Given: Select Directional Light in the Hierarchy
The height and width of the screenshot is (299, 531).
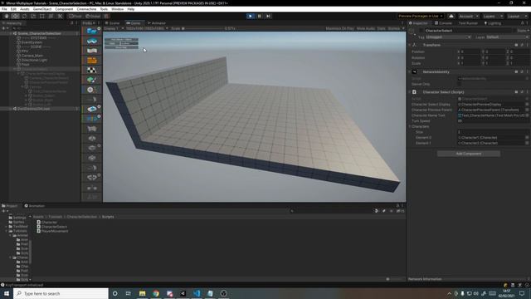Looking at the screenshot, I should (x=34, y=60).
